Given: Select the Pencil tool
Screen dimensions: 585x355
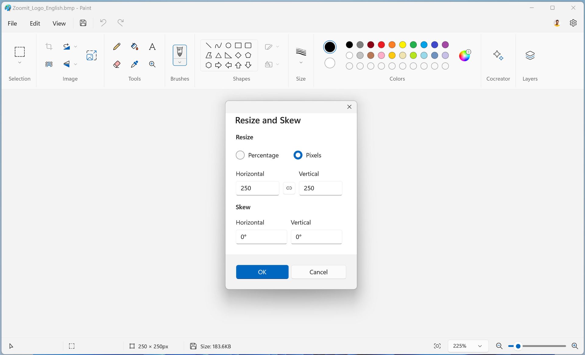Looking at the screenshot, I should [116, 47].
